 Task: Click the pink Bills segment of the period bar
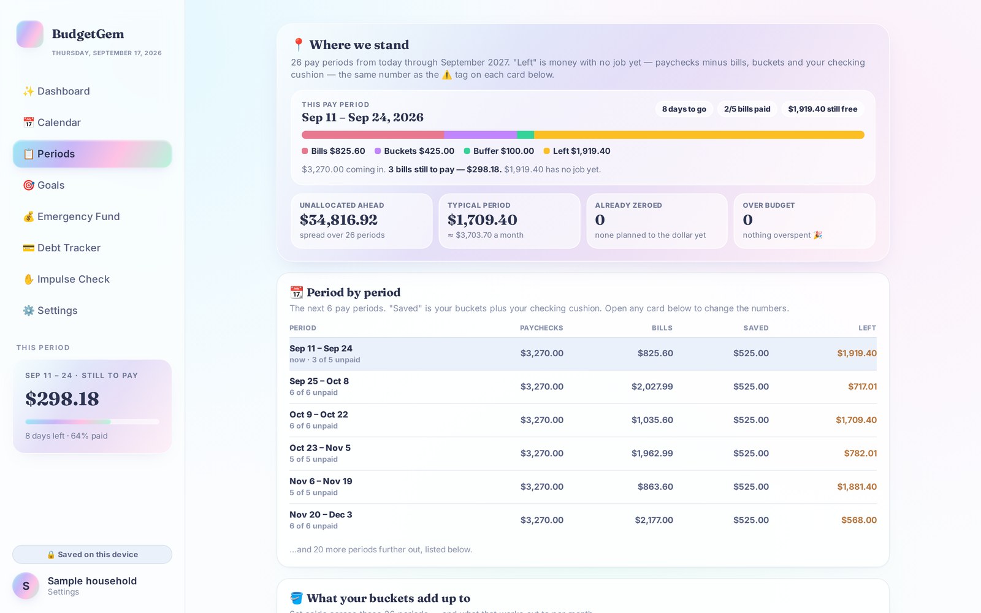click(x=373, y=135)
